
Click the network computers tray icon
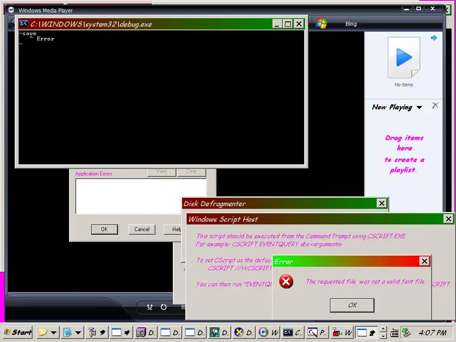[406, 332]
